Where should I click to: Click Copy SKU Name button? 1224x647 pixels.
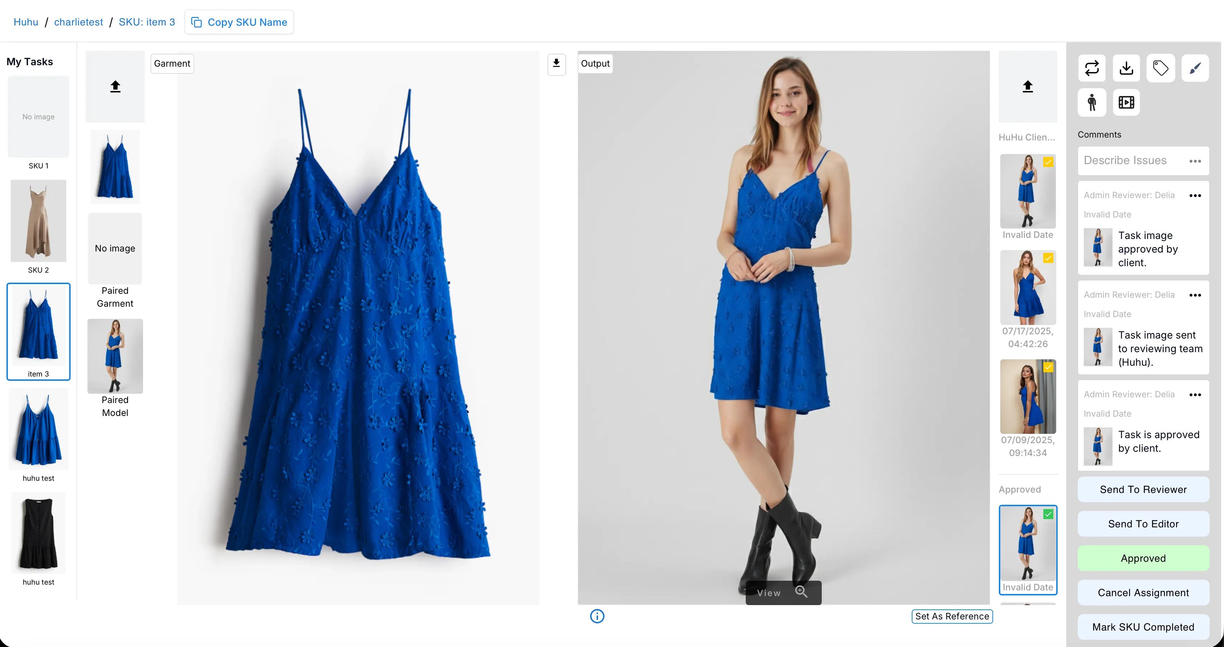(x=239, y=22)
